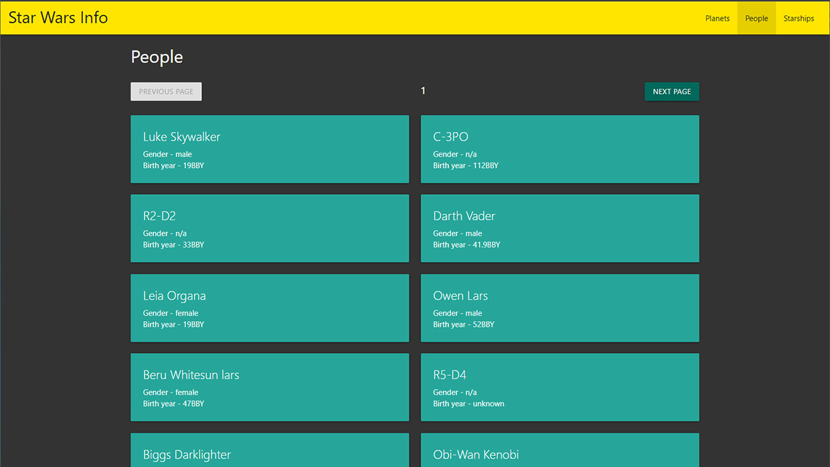Image resolution: width=830 pixels, height=467 pixels.
Task: Open the Owen Lars card
Action: [x=560, y=308]
